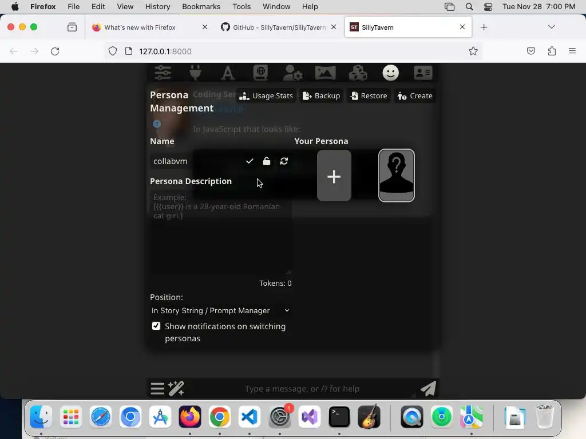Click the Persona Management help question icon
Screen dimensions: 586x439
pos(157,124)
